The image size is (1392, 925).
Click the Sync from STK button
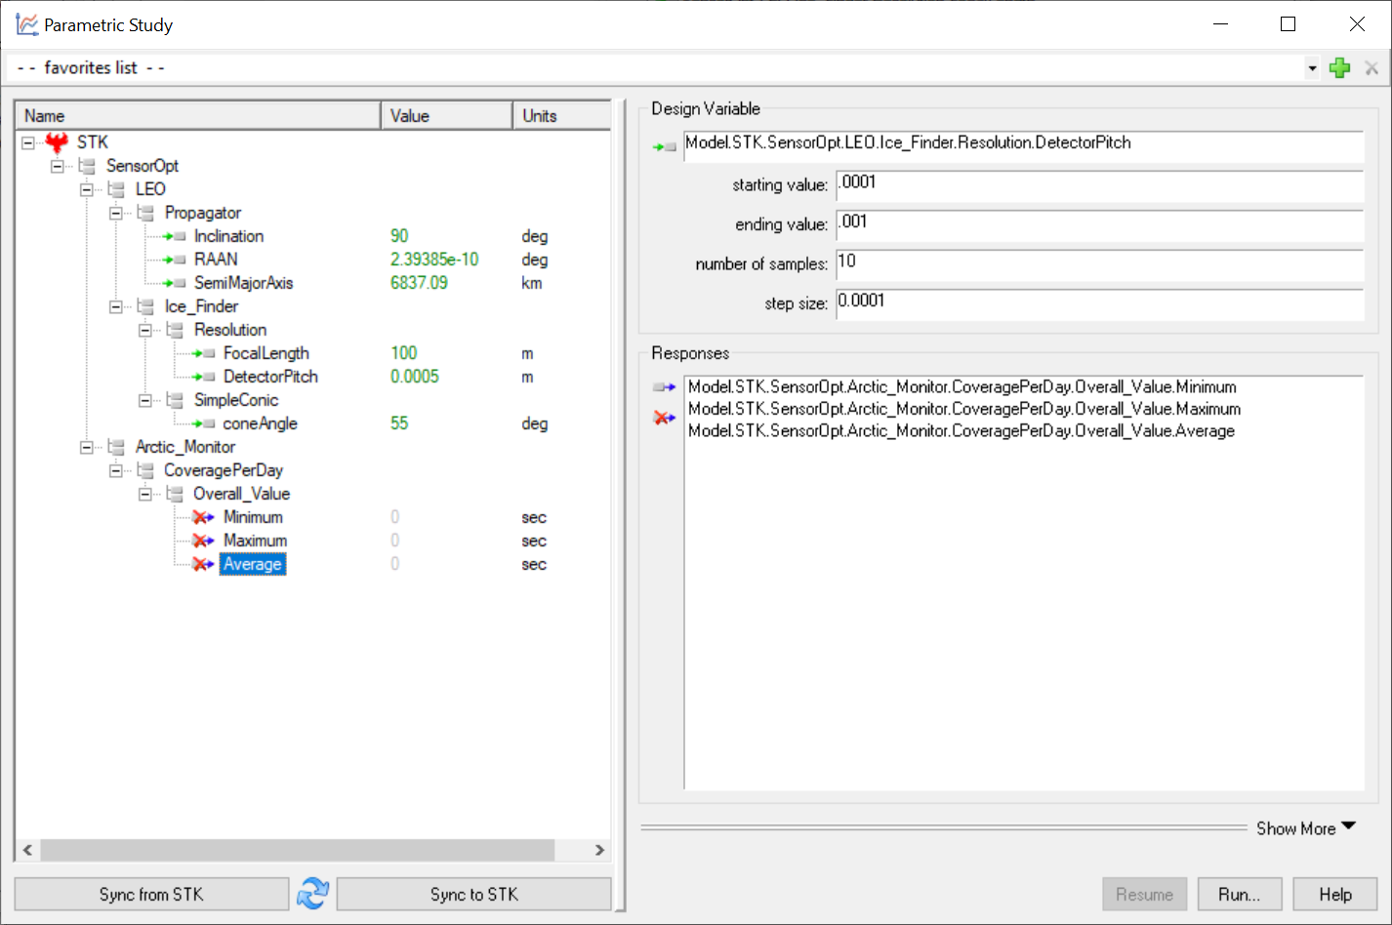[x=151, y=894]
